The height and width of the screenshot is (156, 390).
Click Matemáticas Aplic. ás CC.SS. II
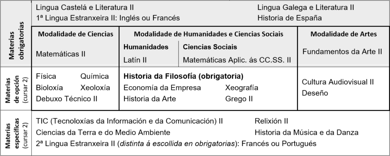(x=237, y=60)
